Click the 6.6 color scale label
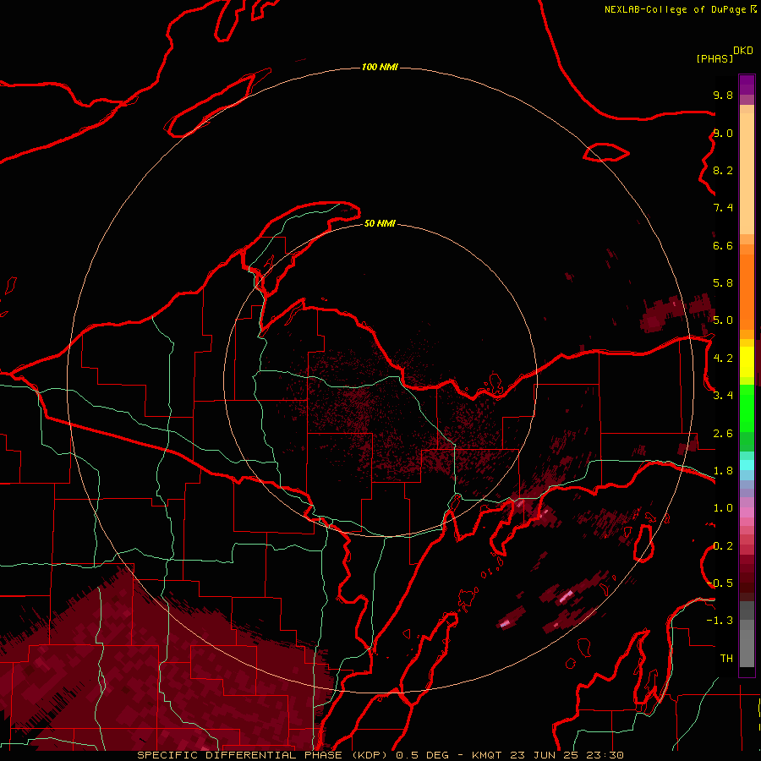761x761 pixels. click(723, 245)
